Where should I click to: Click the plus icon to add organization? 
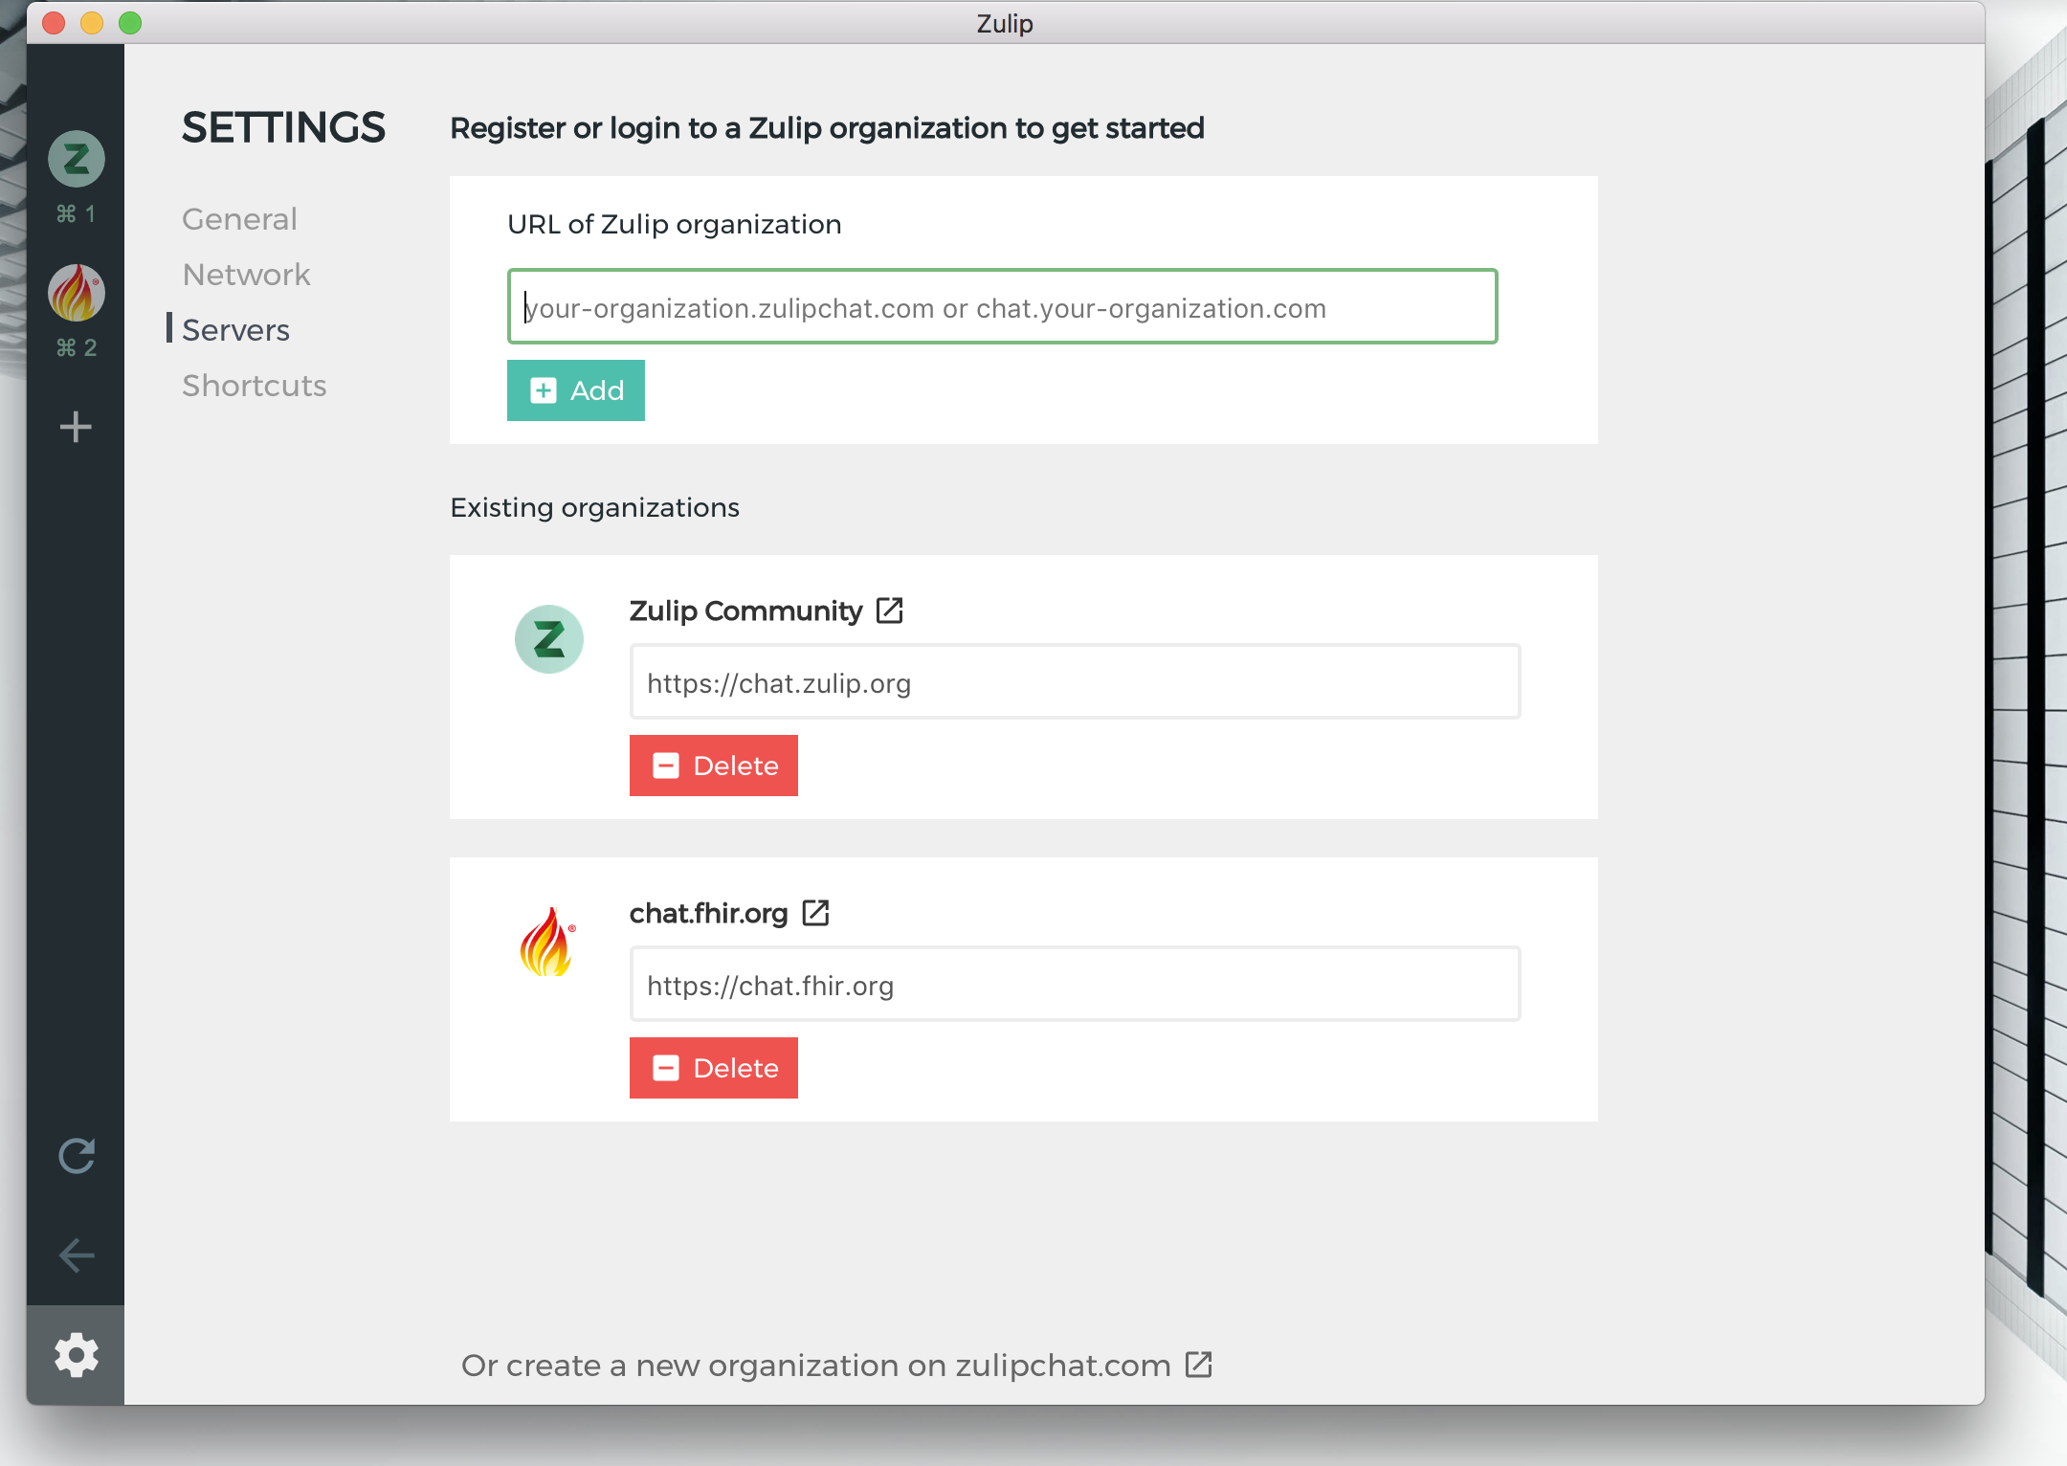pyautogui.click(x=76, y=427)
